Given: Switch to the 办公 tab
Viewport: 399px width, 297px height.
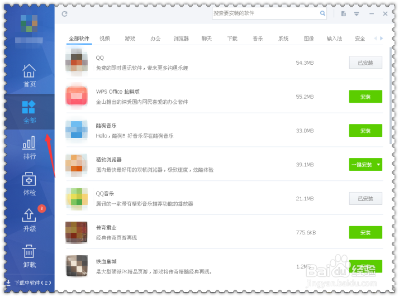Looking at the screenshot, I should pyautogui.click(x=155, y=39).
